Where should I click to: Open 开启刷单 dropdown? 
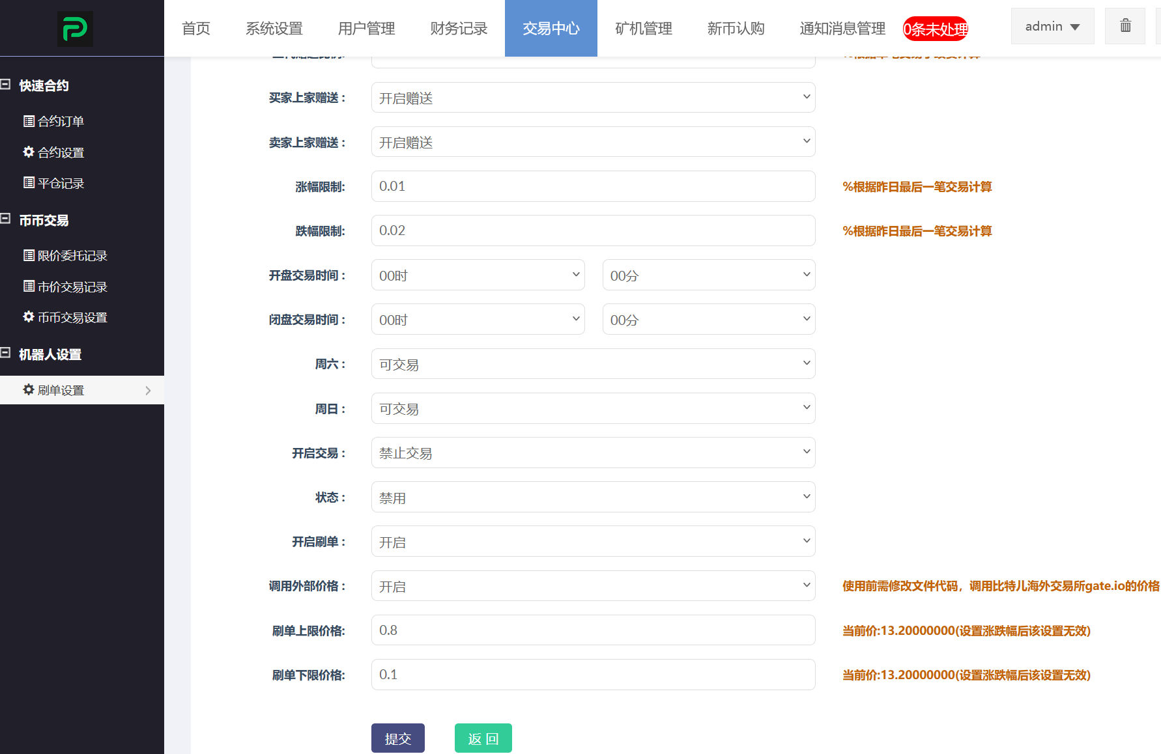click(x=594, y=541)
